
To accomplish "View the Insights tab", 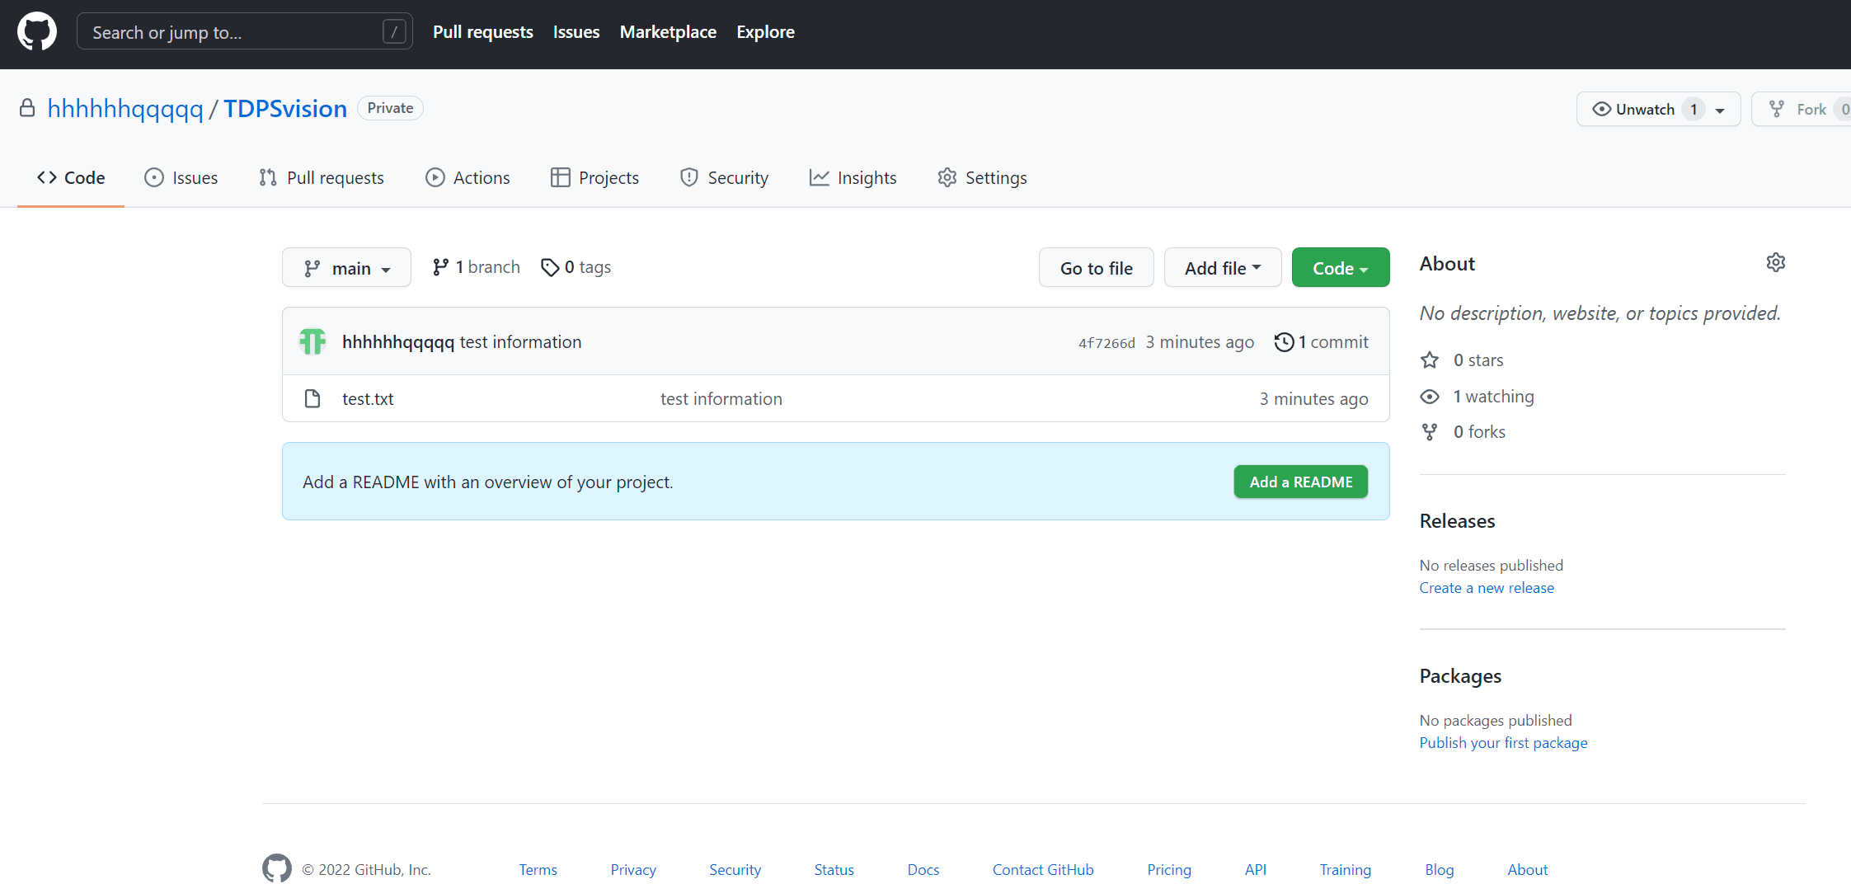I will coord(853,178).
